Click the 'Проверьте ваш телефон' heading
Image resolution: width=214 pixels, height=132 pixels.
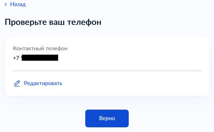click(53, 22)
